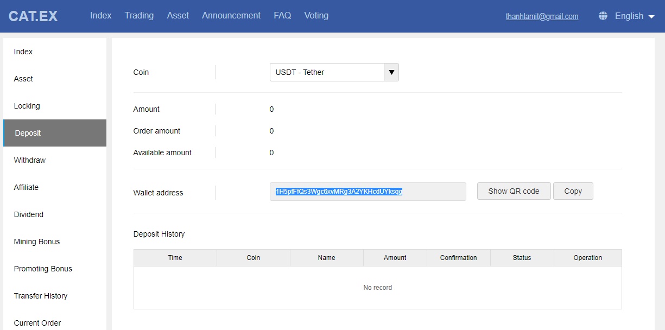Select Locking in the left sidebar
This screenshot has height=330, width=665.
pyautogui.click(x=27, y=106)
